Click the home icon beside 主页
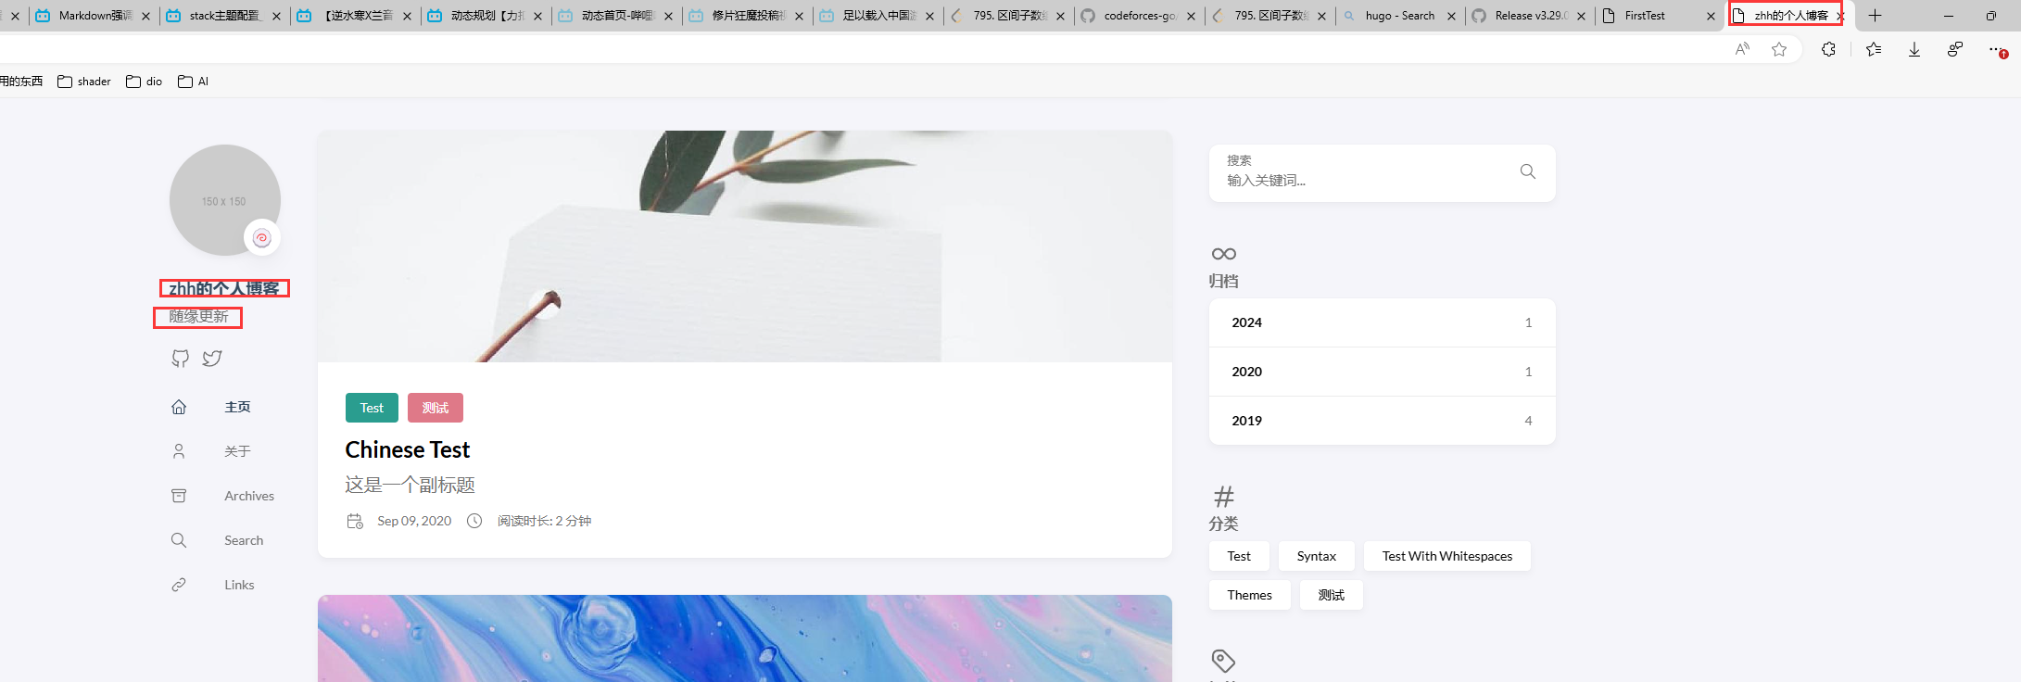 click(x=179, y=407)
